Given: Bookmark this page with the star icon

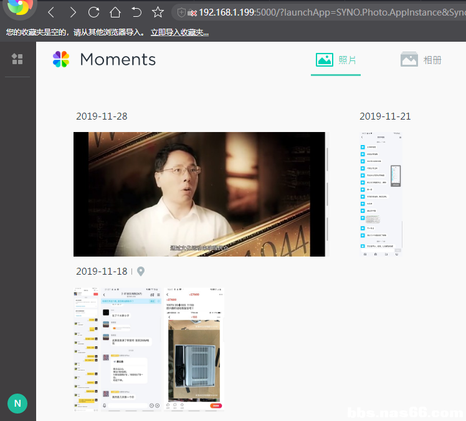Looking at the screenshot, I should click(x=158, y=12).
